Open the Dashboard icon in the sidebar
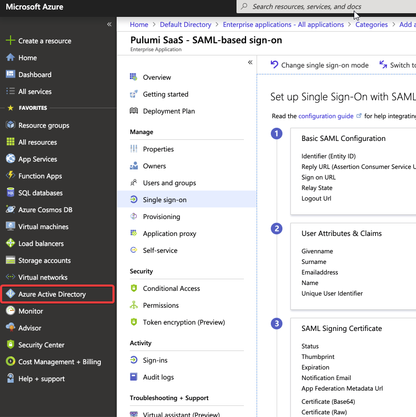The height and width of the screenshot is (417, 416). click(11, 74)
